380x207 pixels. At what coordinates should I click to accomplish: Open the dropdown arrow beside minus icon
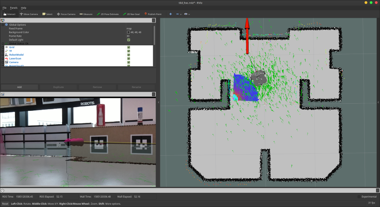coord(181,14)
